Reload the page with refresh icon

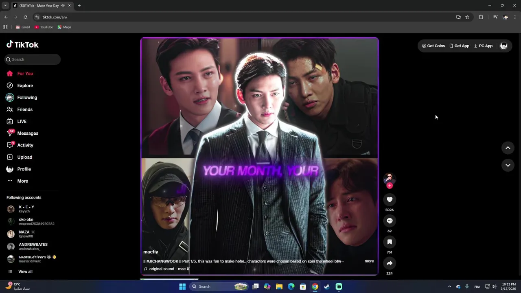25,17
